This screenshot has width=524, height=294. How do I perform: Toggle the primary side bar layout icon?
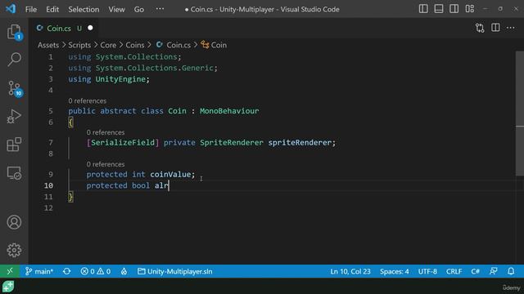click(x=423, y=9)
